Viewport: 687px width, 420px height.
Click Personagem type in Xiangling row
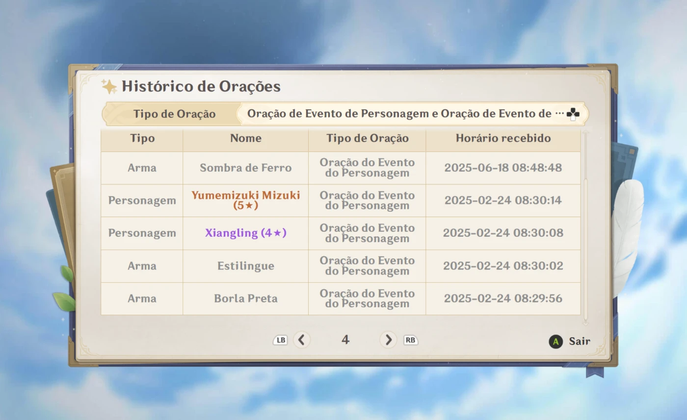click(142, 233)
